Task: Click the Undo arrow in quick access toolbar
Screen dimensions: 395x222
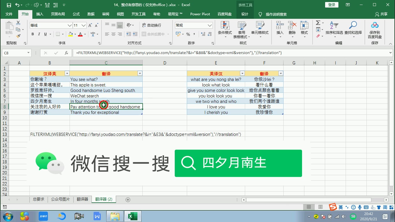Action: point(17,5)
